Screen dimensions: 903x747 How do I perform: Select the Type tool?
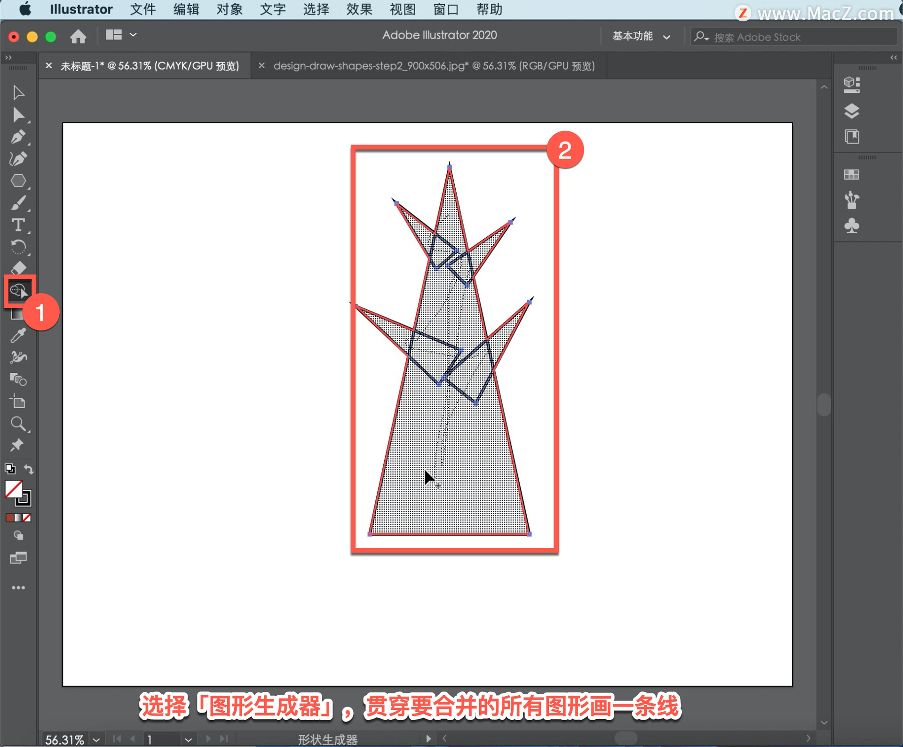click(18, 225)
